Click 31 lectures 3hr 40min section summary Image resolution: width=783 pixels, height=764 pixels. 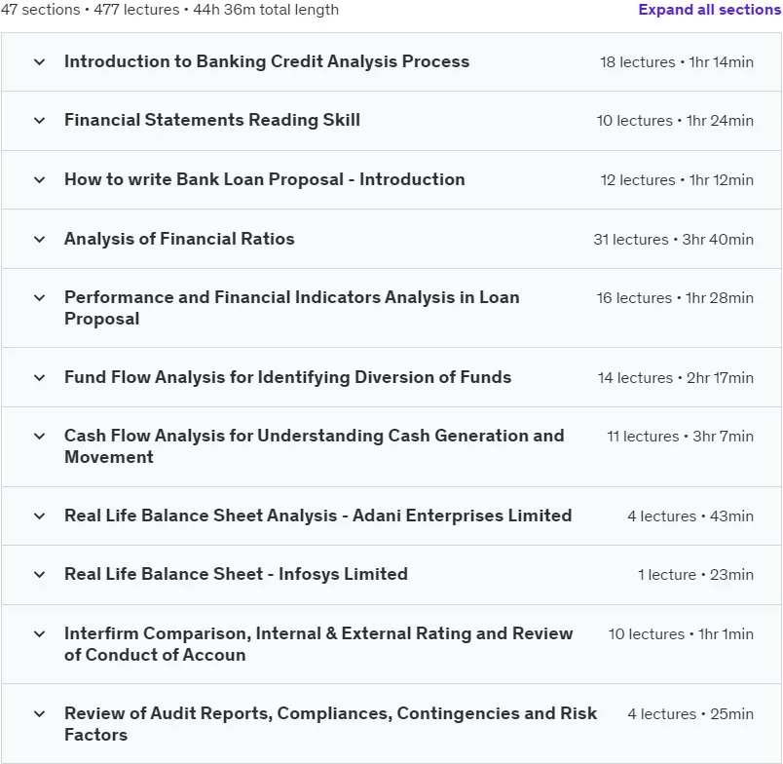click(x=673, y=240)
